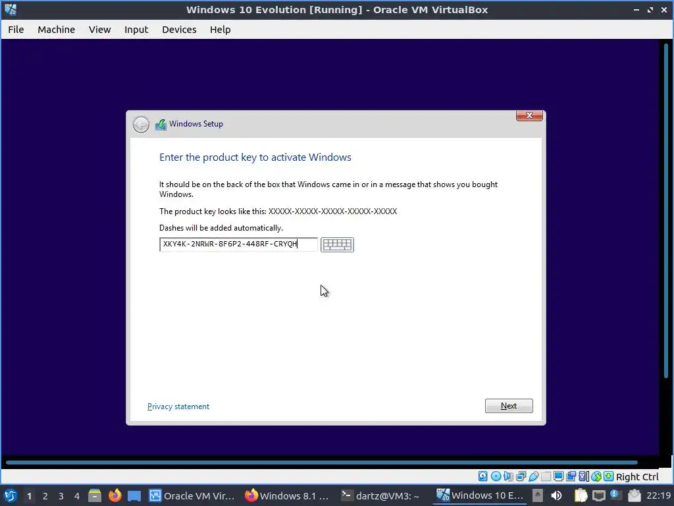Switch to the dartz@VM3 terminal task

pyautogui.click(x=380, y=495)
